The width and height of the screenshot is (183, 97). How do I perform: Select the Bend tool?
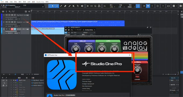point(78,6)
